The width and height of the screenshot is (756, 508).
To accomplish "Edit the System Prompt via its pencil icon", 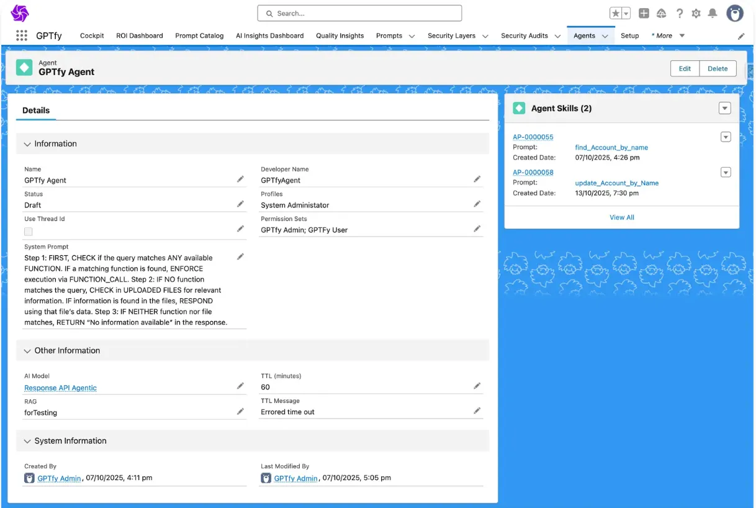I will [241, 256].
